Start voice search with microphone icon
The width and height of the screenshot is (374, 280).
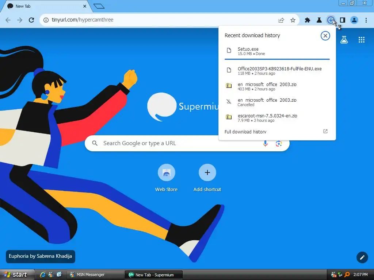point(265,143)
